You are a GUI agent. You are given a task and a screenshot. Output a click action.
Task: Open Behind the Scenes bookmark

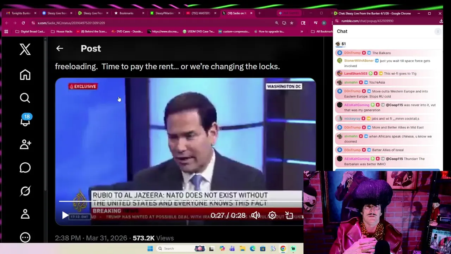[92, 31]
